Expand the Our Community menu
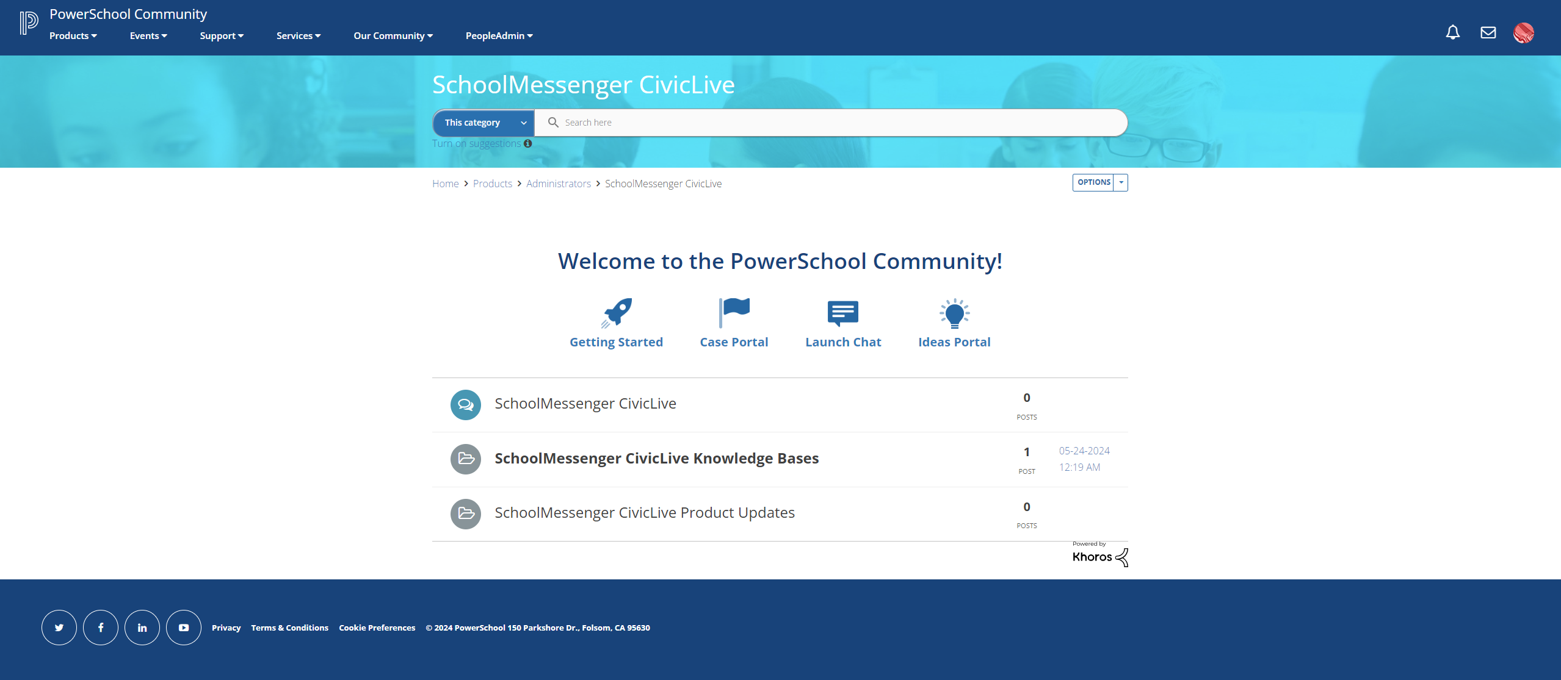Viewport: 1561px width, 680px height. tap(393, 35)
